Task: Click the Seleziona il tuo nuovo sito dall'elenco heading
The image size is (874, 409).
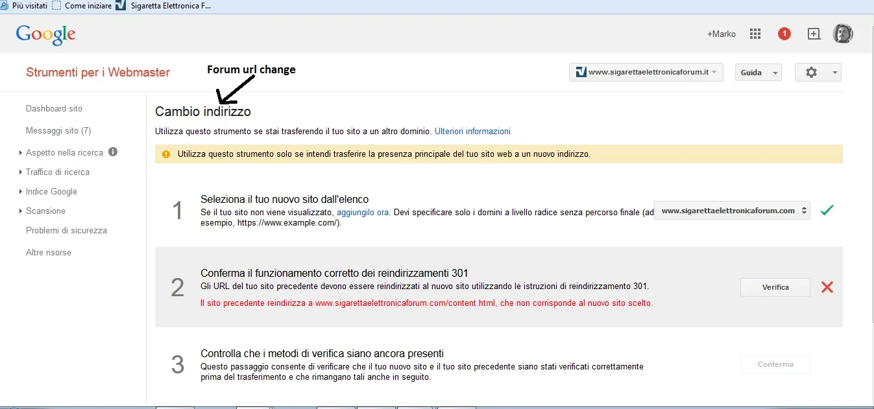Action: pyautogui.click(x=285, y=199)
